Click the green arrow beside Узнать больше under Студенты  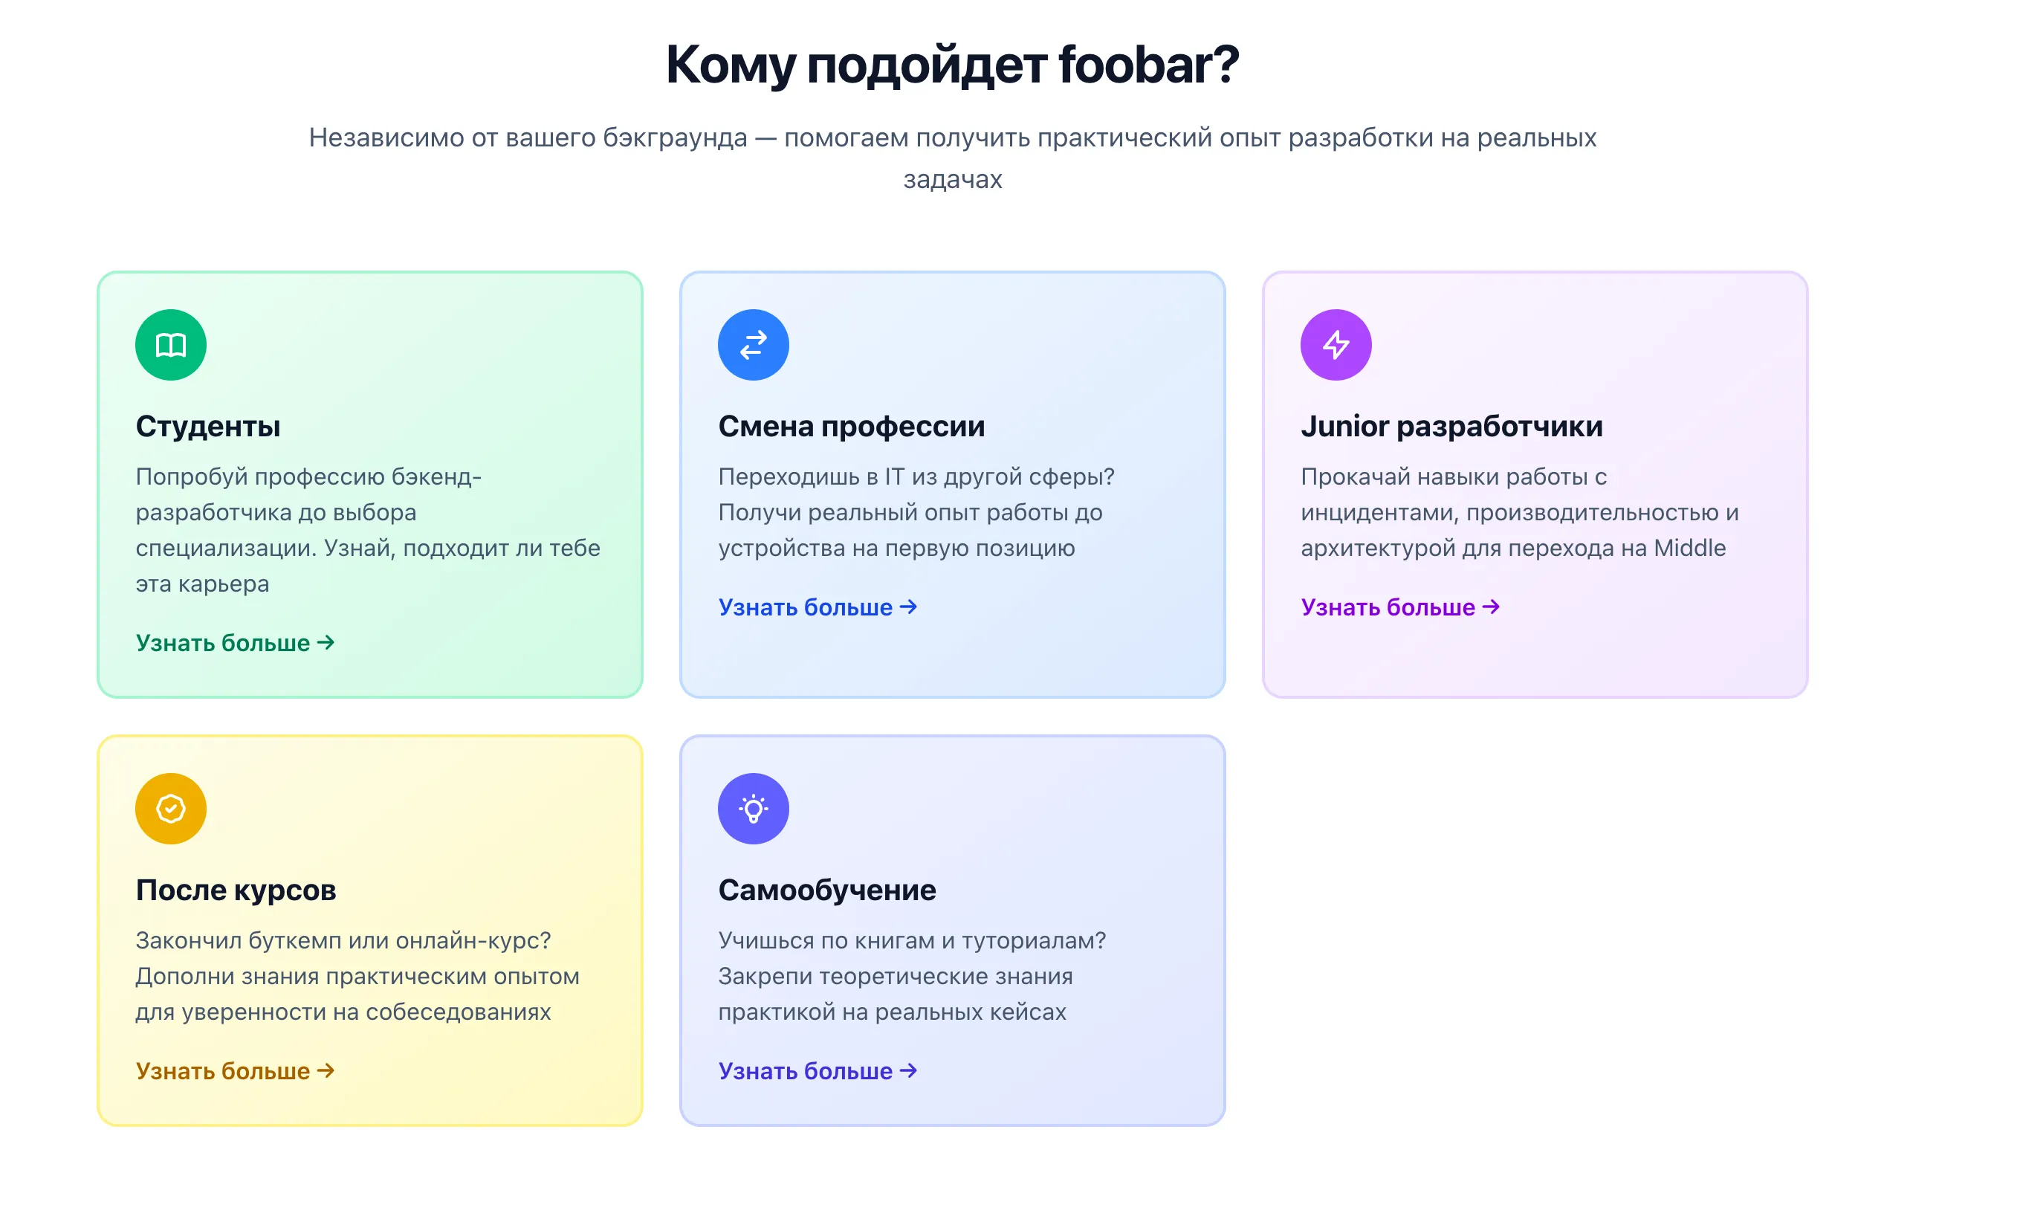pos(327,642)
